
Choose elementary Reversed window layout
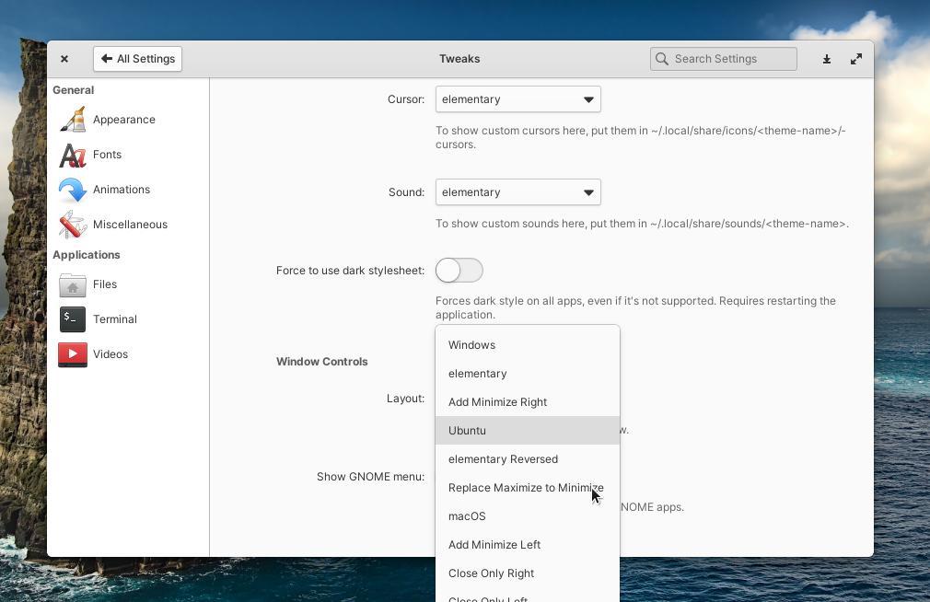click(503, 458)
